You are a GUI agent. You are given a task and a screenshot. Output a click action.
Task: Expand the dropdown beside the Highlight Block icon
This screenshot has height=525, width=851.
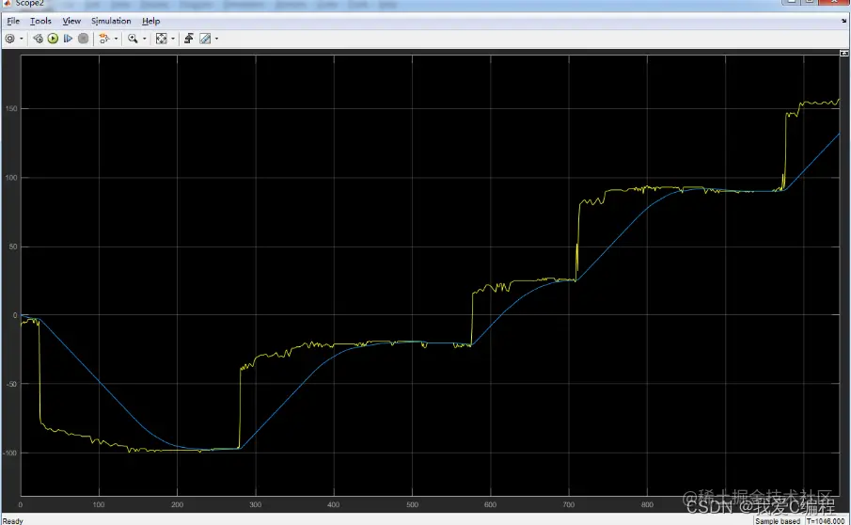[117, 39]
